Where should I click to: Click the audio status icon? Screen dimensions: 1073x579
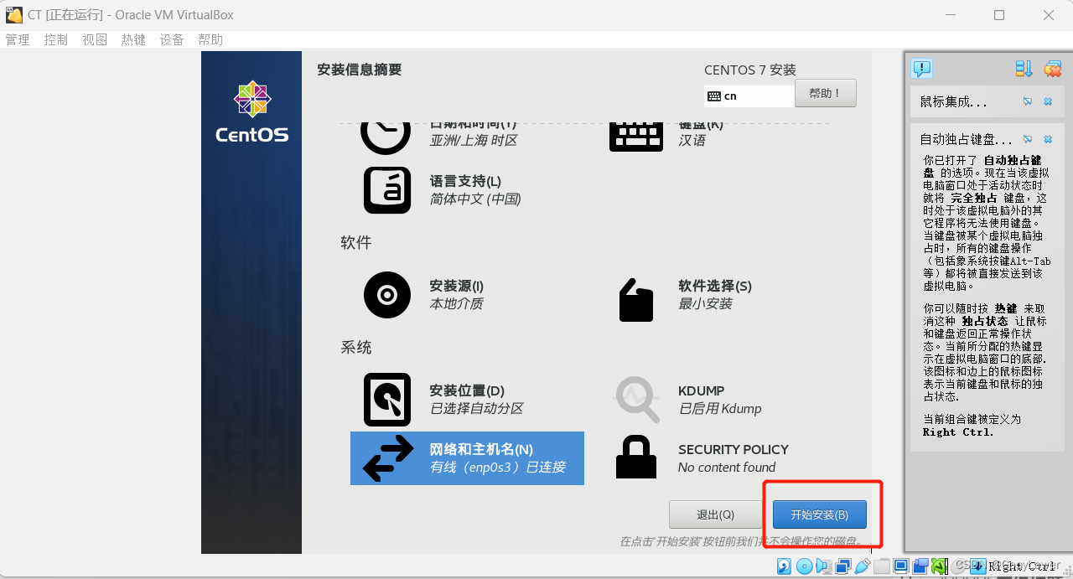pyautogui.click(x=824, y=566)
